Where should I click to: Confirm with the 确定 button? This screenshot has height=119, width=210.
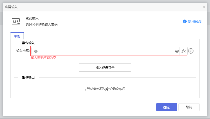pos(167,107)
